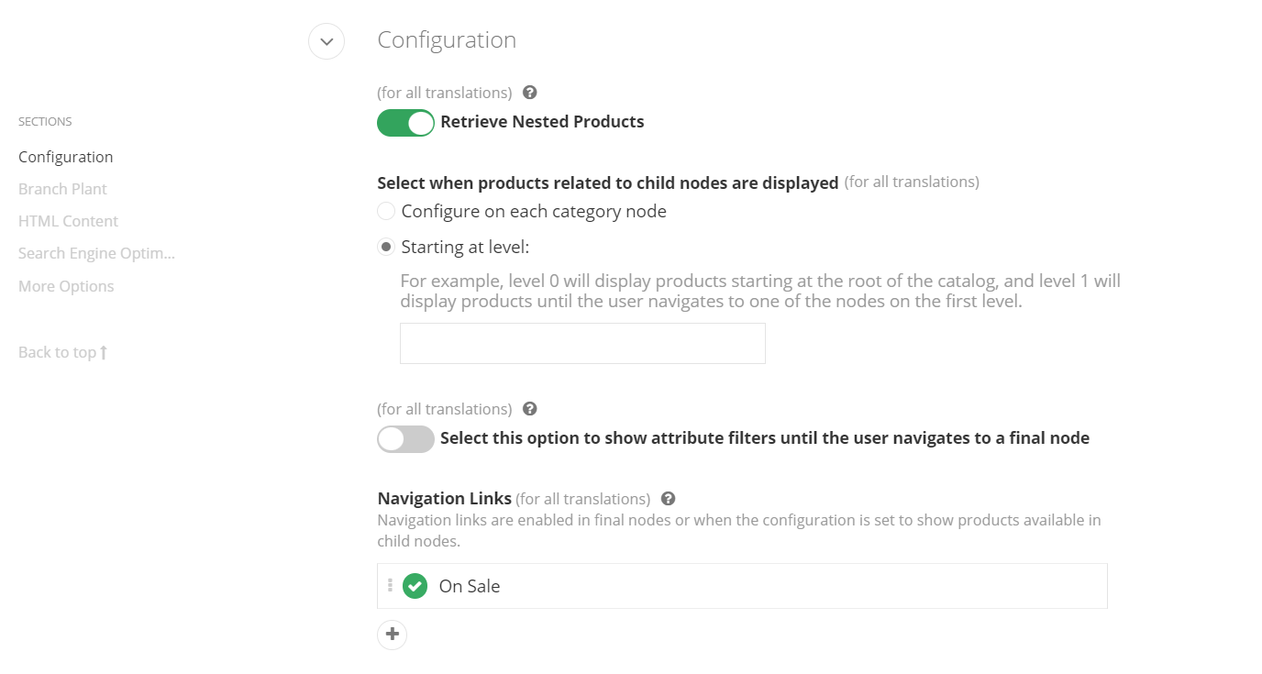The image size is (1262, 674).
Task: Click the Back to top link
Action: (x=62, y=352)
